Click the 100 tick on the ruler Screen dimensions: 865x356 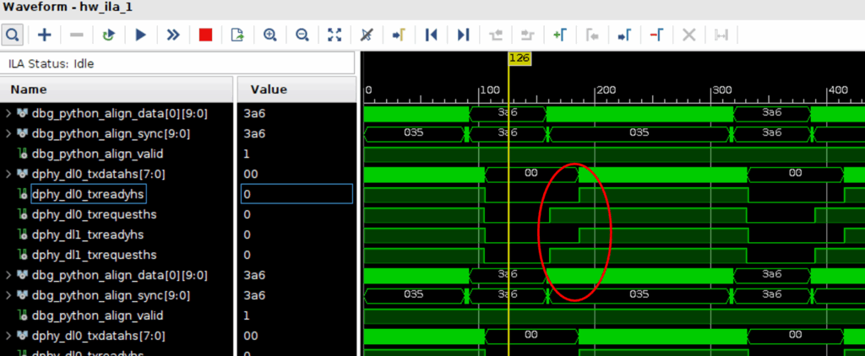[490, 89]
